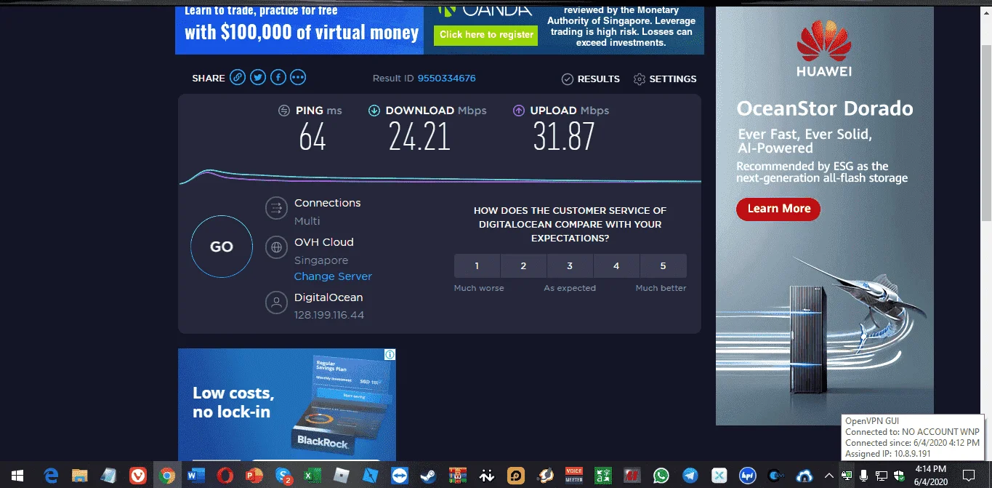Click the microphone tray icon
This screenshot has width=992, height=488.
[x=864, y=476]
